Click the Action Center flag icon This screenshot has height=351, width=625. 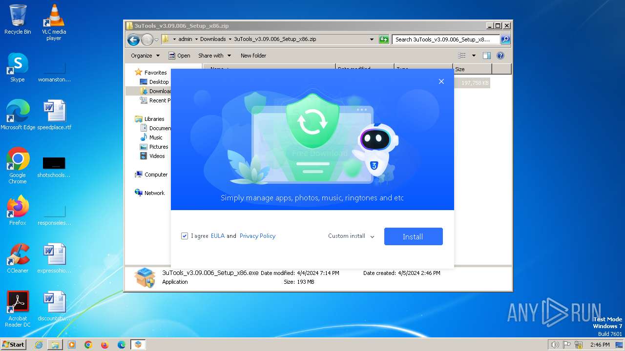[x=567, y=345]
